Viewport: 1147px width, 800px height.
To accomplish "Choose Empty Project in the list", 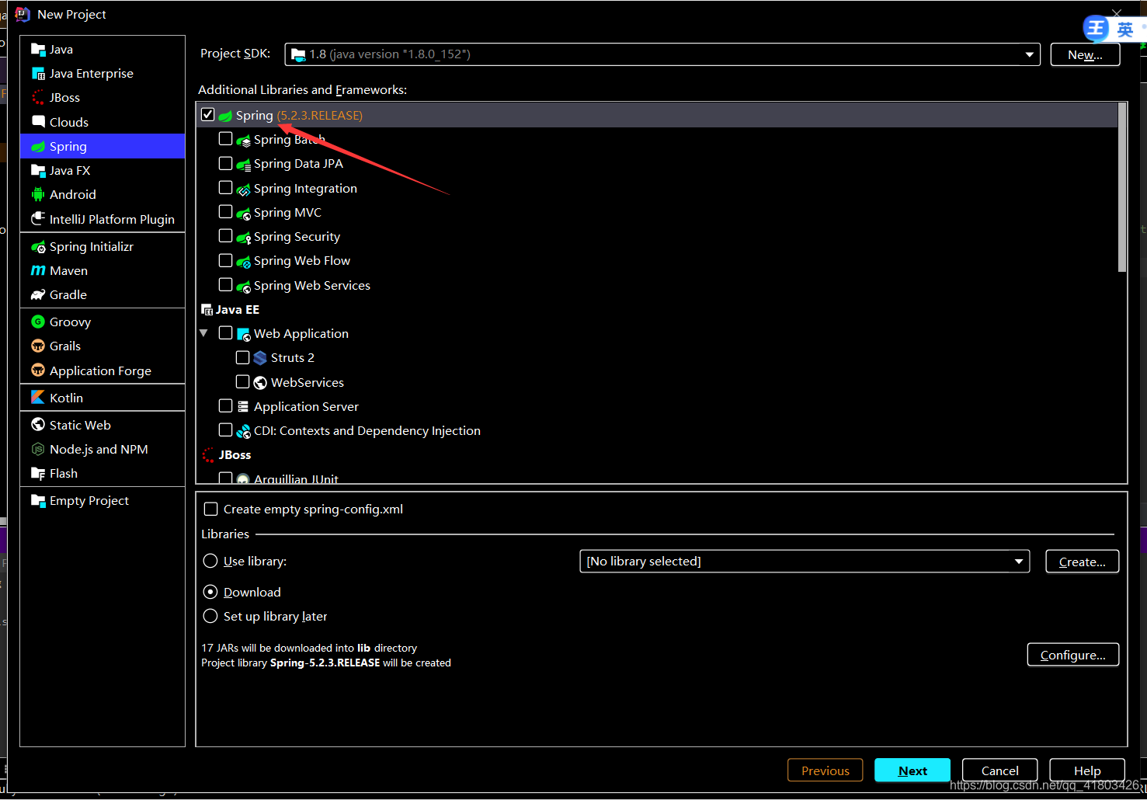I will point(103,501).
